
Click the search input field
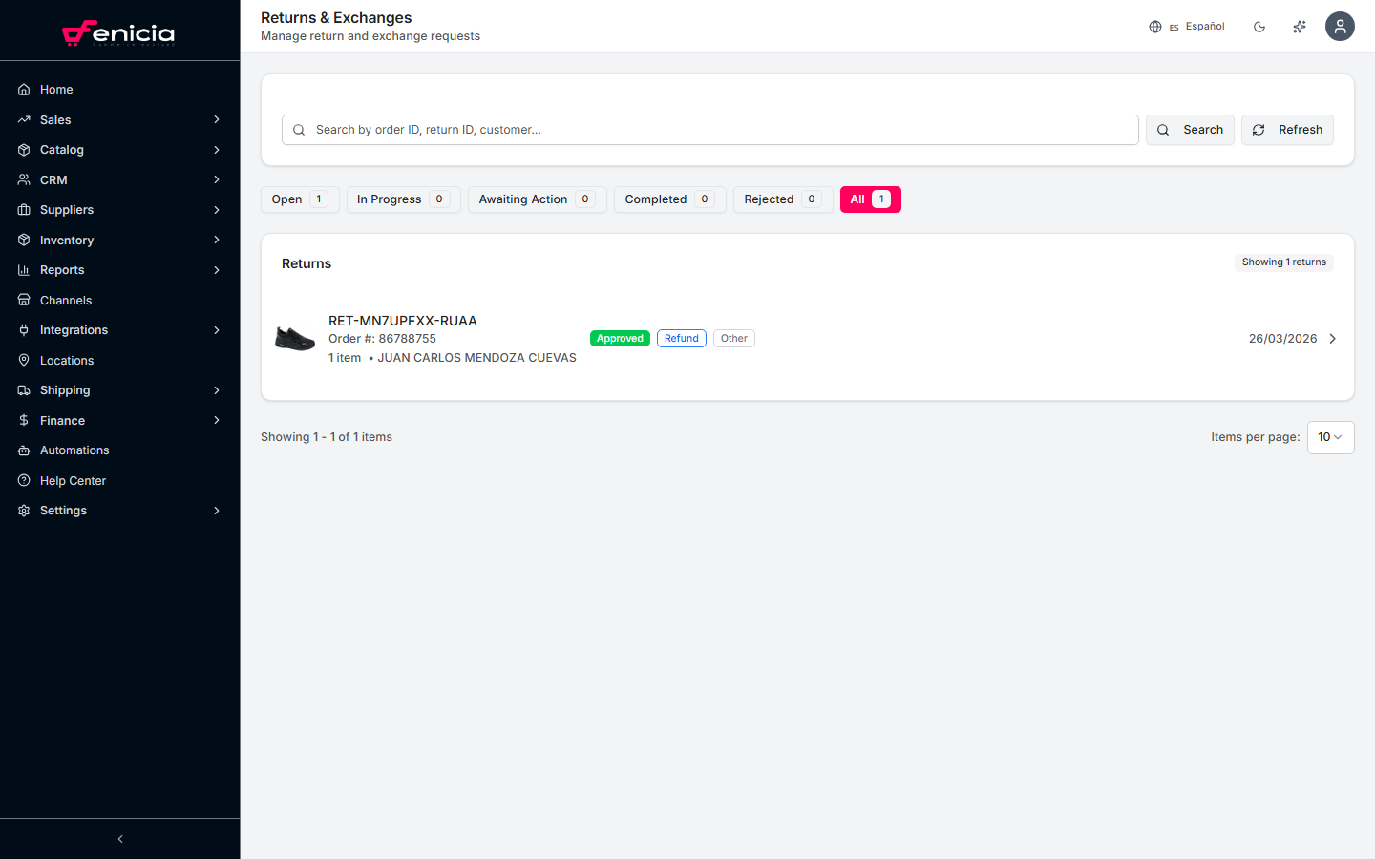709,129
